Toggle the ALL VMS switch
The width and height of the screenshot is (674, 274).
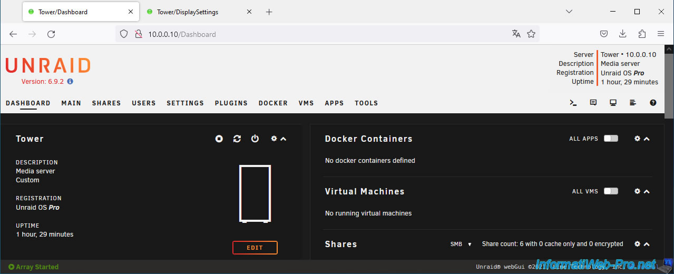[x=611, y=191]
